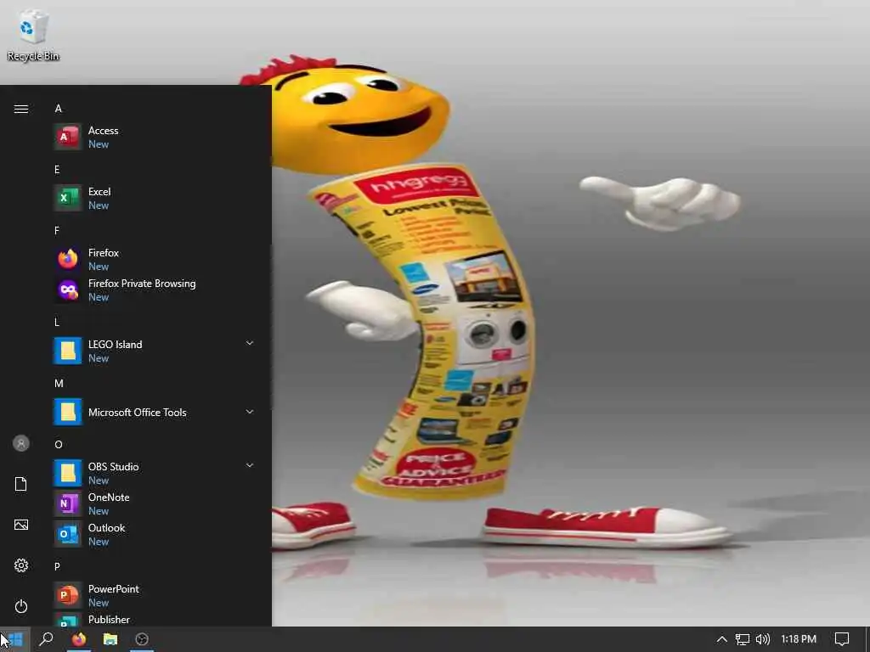
Task: Expand the LEGO Island folder chevron
Action: [x=250, y=343]
